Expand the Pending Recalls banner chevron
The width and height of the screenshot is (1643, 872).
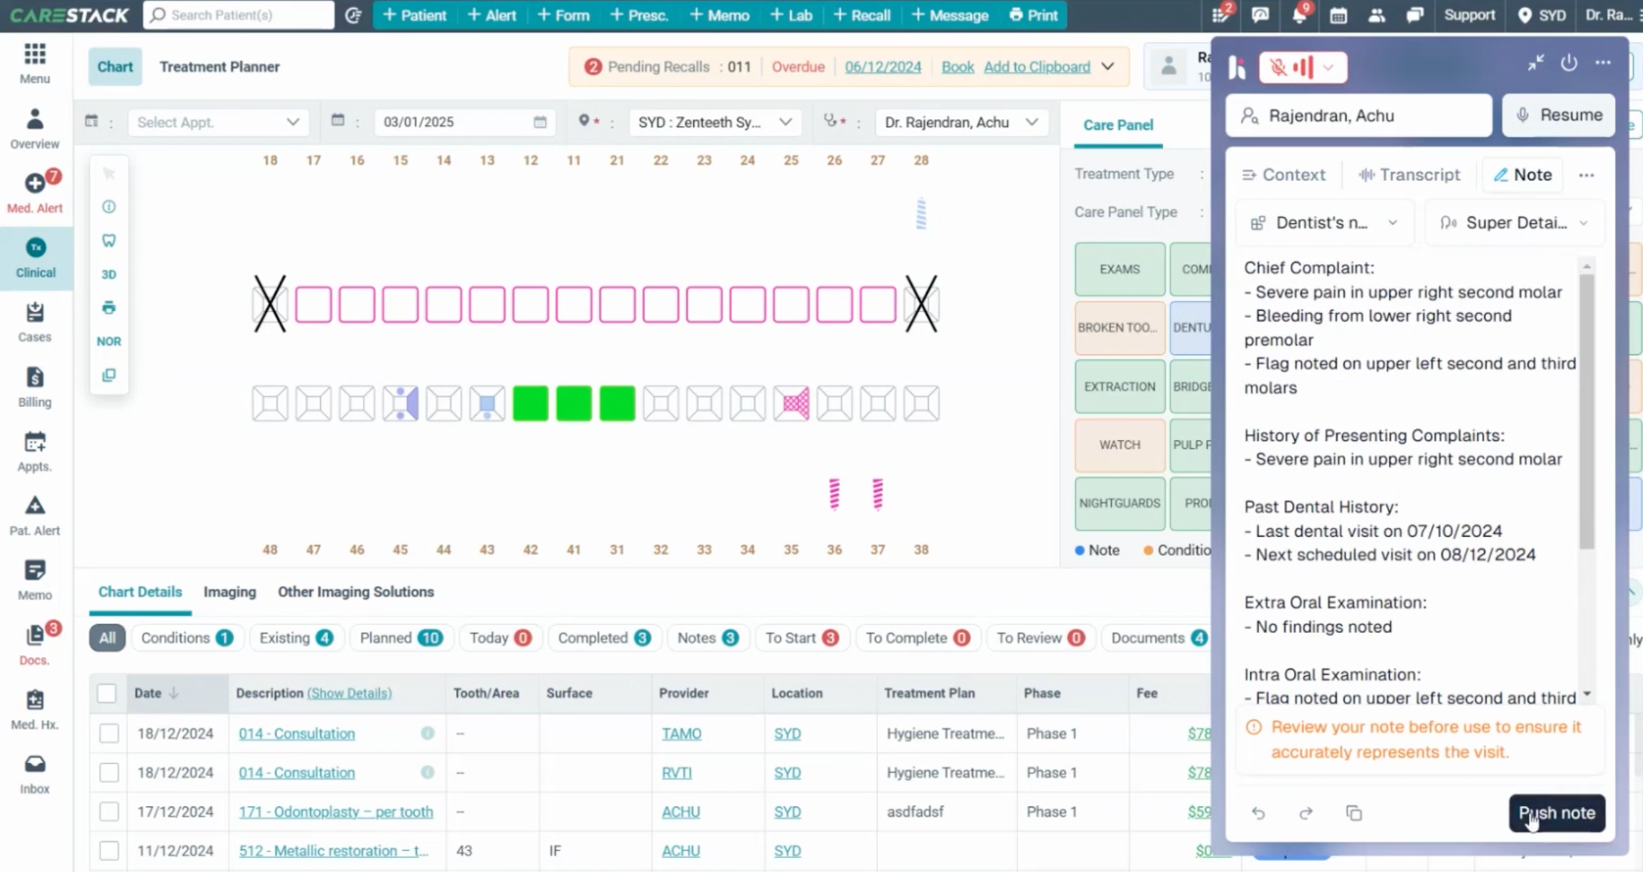coord(1109,66)
